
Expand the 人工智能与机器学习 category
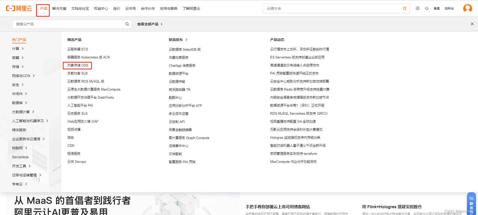[x=30, y=121]
